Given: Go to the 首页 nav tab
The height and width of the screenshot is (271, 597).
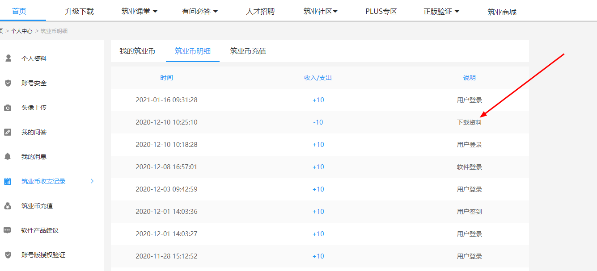Looking at the screenshot, I should click(19, 11).
